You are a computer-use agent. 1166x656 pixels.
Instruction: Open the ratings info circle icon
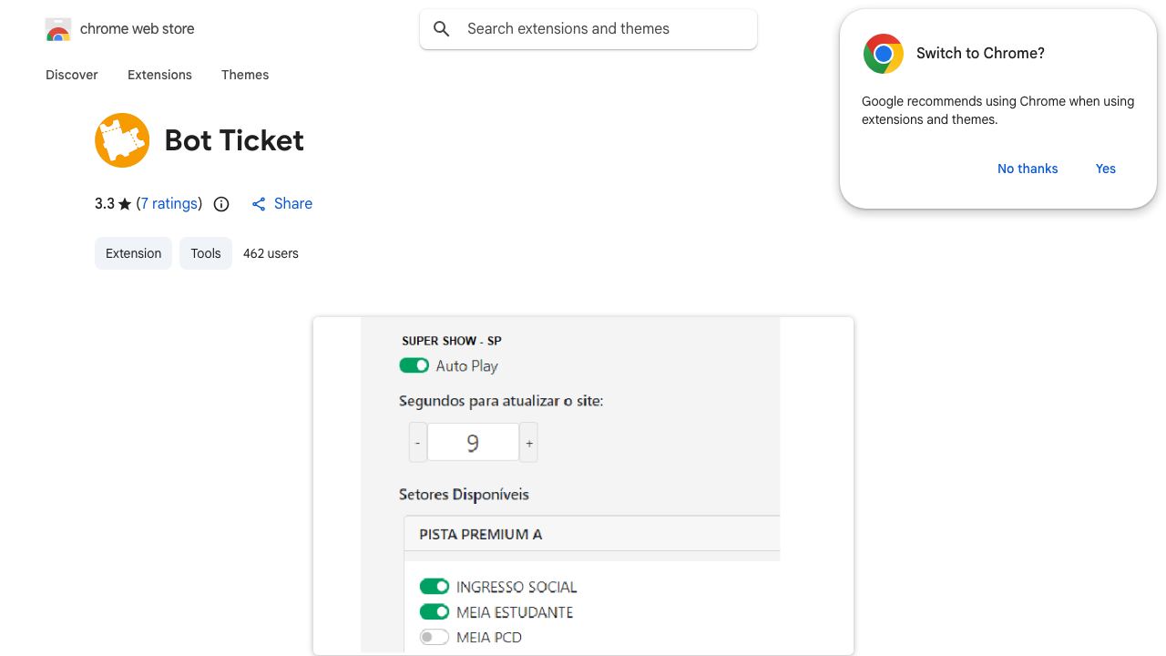click(221, 204)
